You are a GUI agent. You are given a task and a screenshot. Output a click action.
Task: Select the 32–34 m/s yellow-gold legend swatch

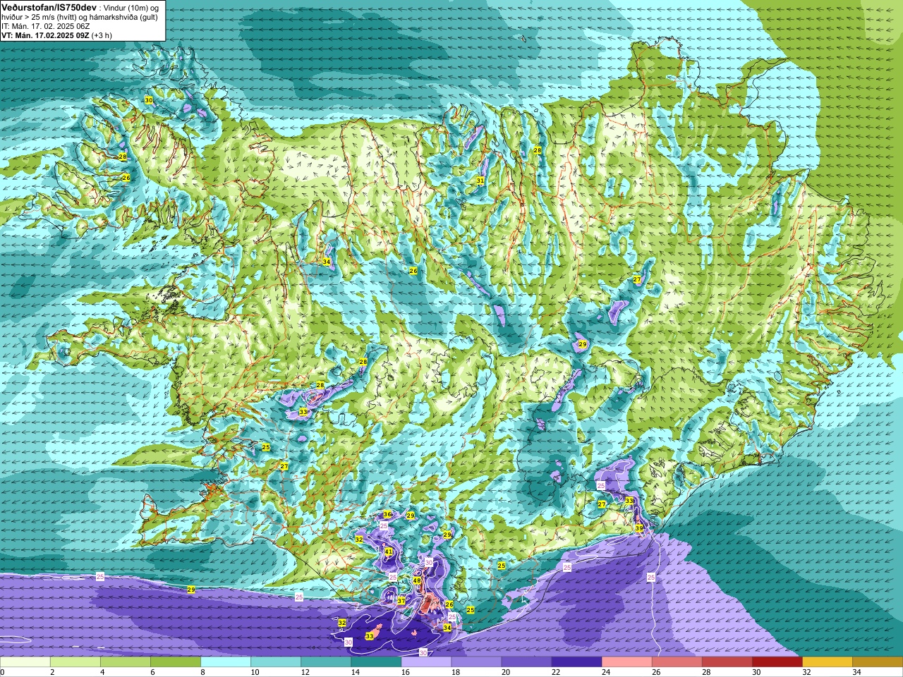tap(827, 662)
